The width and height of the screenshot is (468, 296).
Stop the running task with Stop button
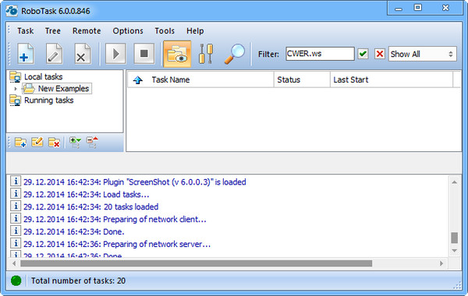coord(144,54)
